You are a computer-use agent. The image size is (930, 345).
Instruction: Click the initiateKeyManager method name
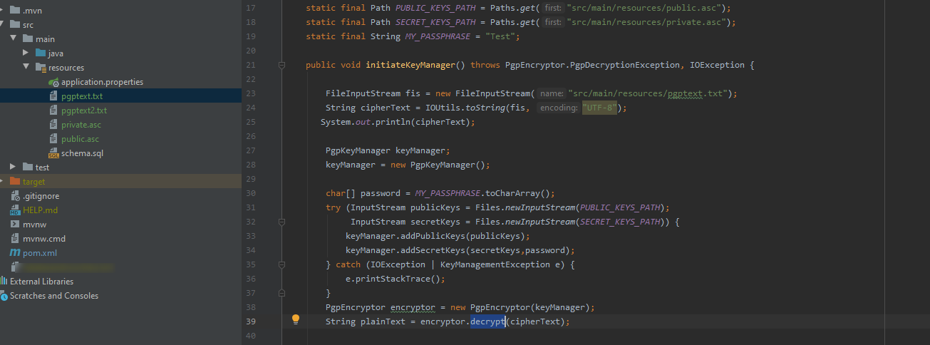tap(410, 65)
